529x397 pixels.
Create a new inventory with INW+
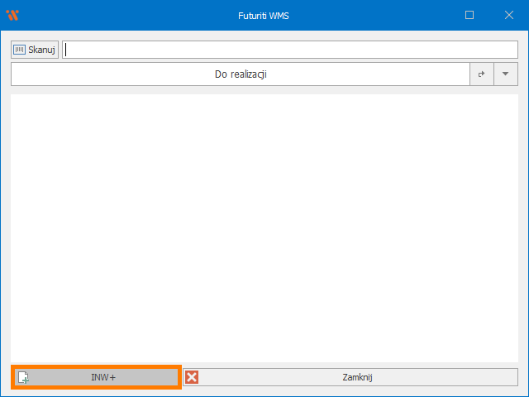tap(96, 377)
